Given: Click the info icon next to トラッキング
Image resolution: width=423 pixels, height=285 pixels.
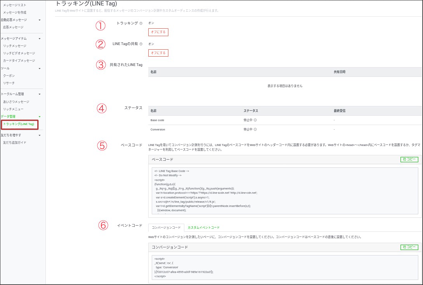Looking at the screenshot, I should (x=141, y=23).
